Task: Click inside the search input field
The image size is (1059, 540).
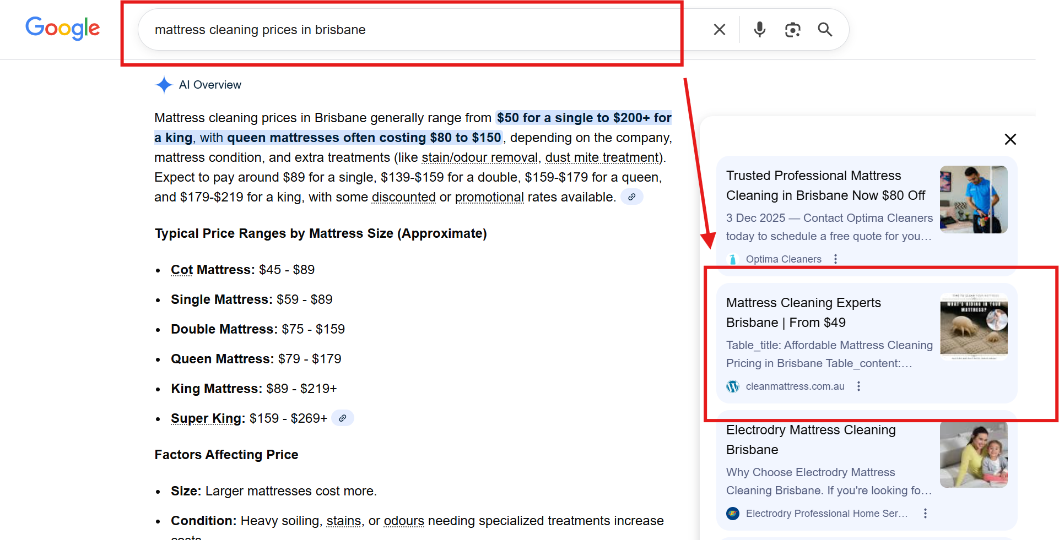Action: click(x=386, y=30)
